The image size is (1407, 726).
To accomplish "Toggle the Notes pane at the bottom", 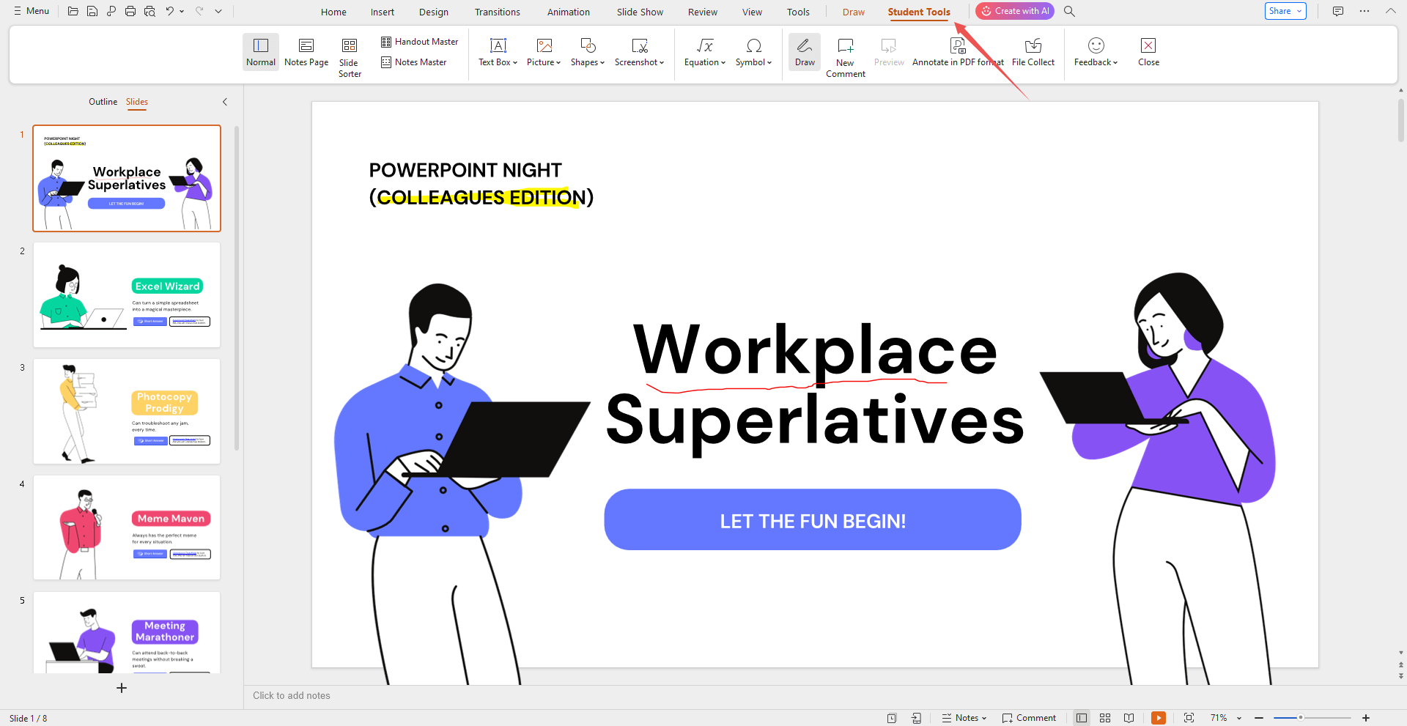I will [x=964, y=718].
